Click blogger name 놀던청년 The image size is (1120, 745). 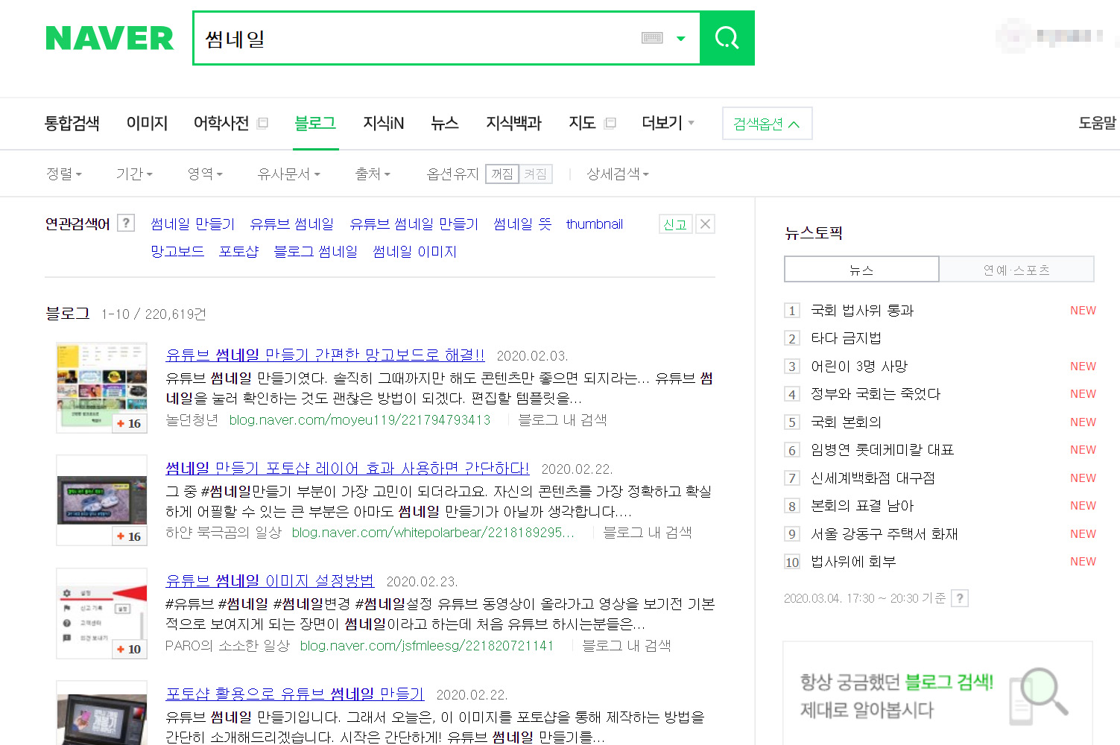(x=192, y=420)
